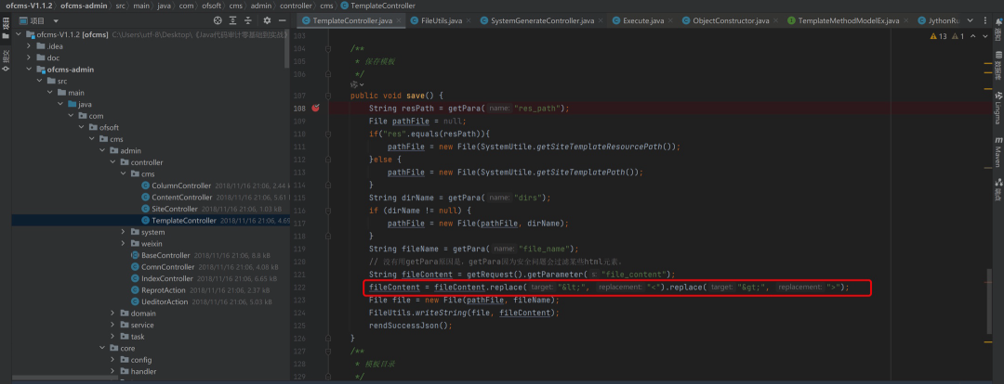
Task: Hide the project tool window with minus icon
Action: [x=283, y=20]
